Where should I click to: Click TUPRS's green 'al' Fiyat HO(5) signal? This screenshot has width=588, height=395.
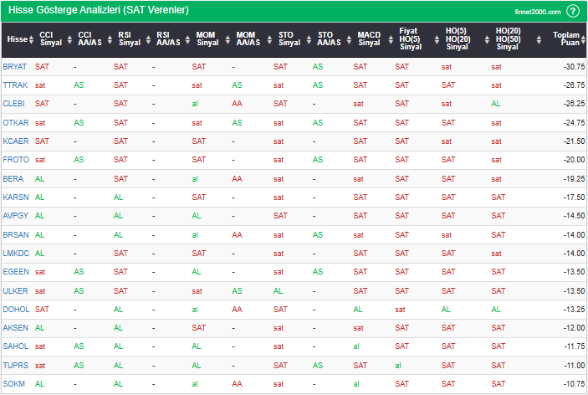click(398, 365)
